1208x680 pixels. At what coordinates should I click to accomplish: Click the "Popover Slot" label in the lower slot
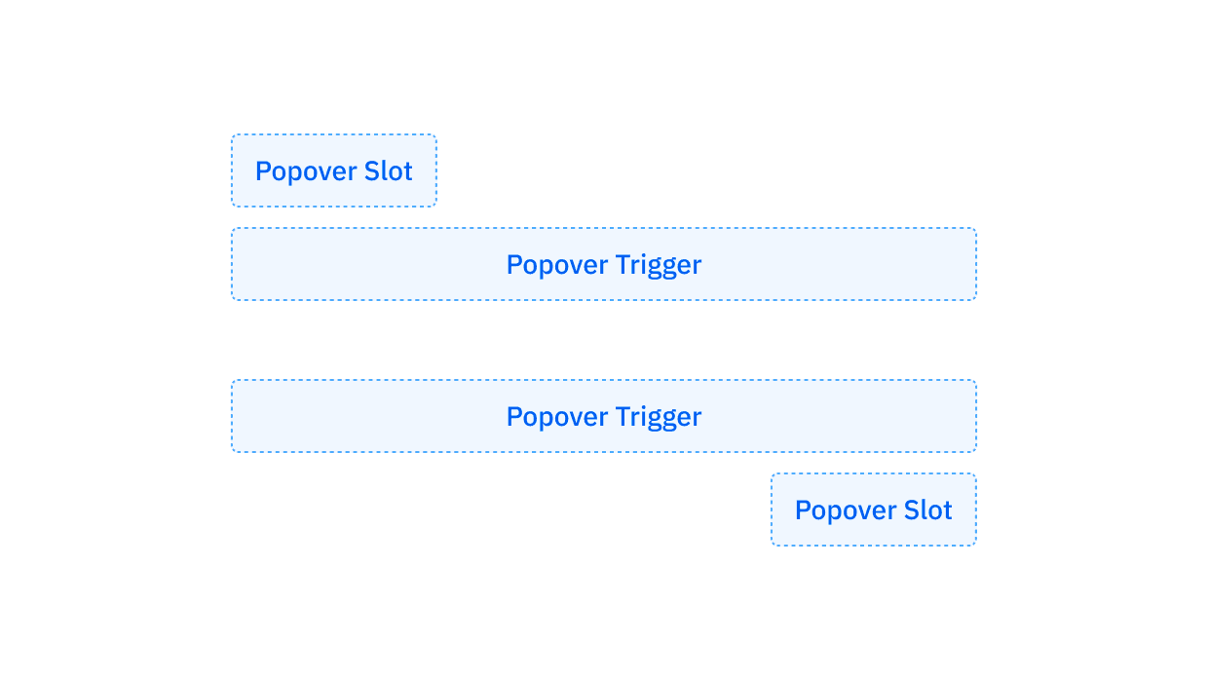pyautogui.click(x=873, y=510)
